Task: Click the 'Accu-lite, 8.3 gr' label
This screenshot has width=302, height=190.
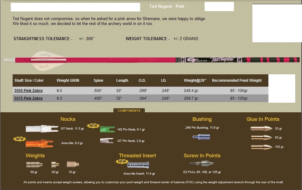Action: point(72,143)
